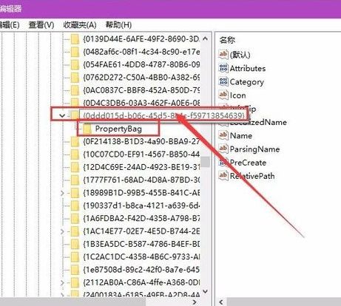Click the folder icon of {2112AB0A key

pyautogui.click(x=75, y=282)
